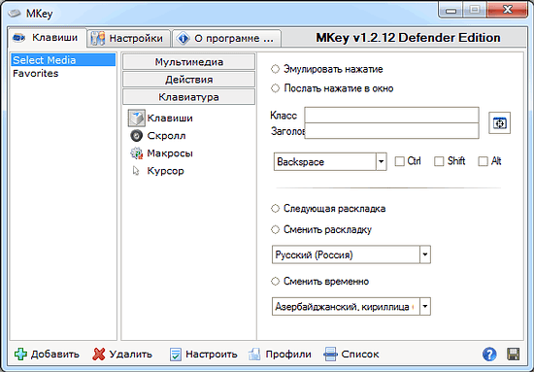This screenshot has width=534, height=372.
Task: Click the window picker target icon
Action: click(499, 123)
